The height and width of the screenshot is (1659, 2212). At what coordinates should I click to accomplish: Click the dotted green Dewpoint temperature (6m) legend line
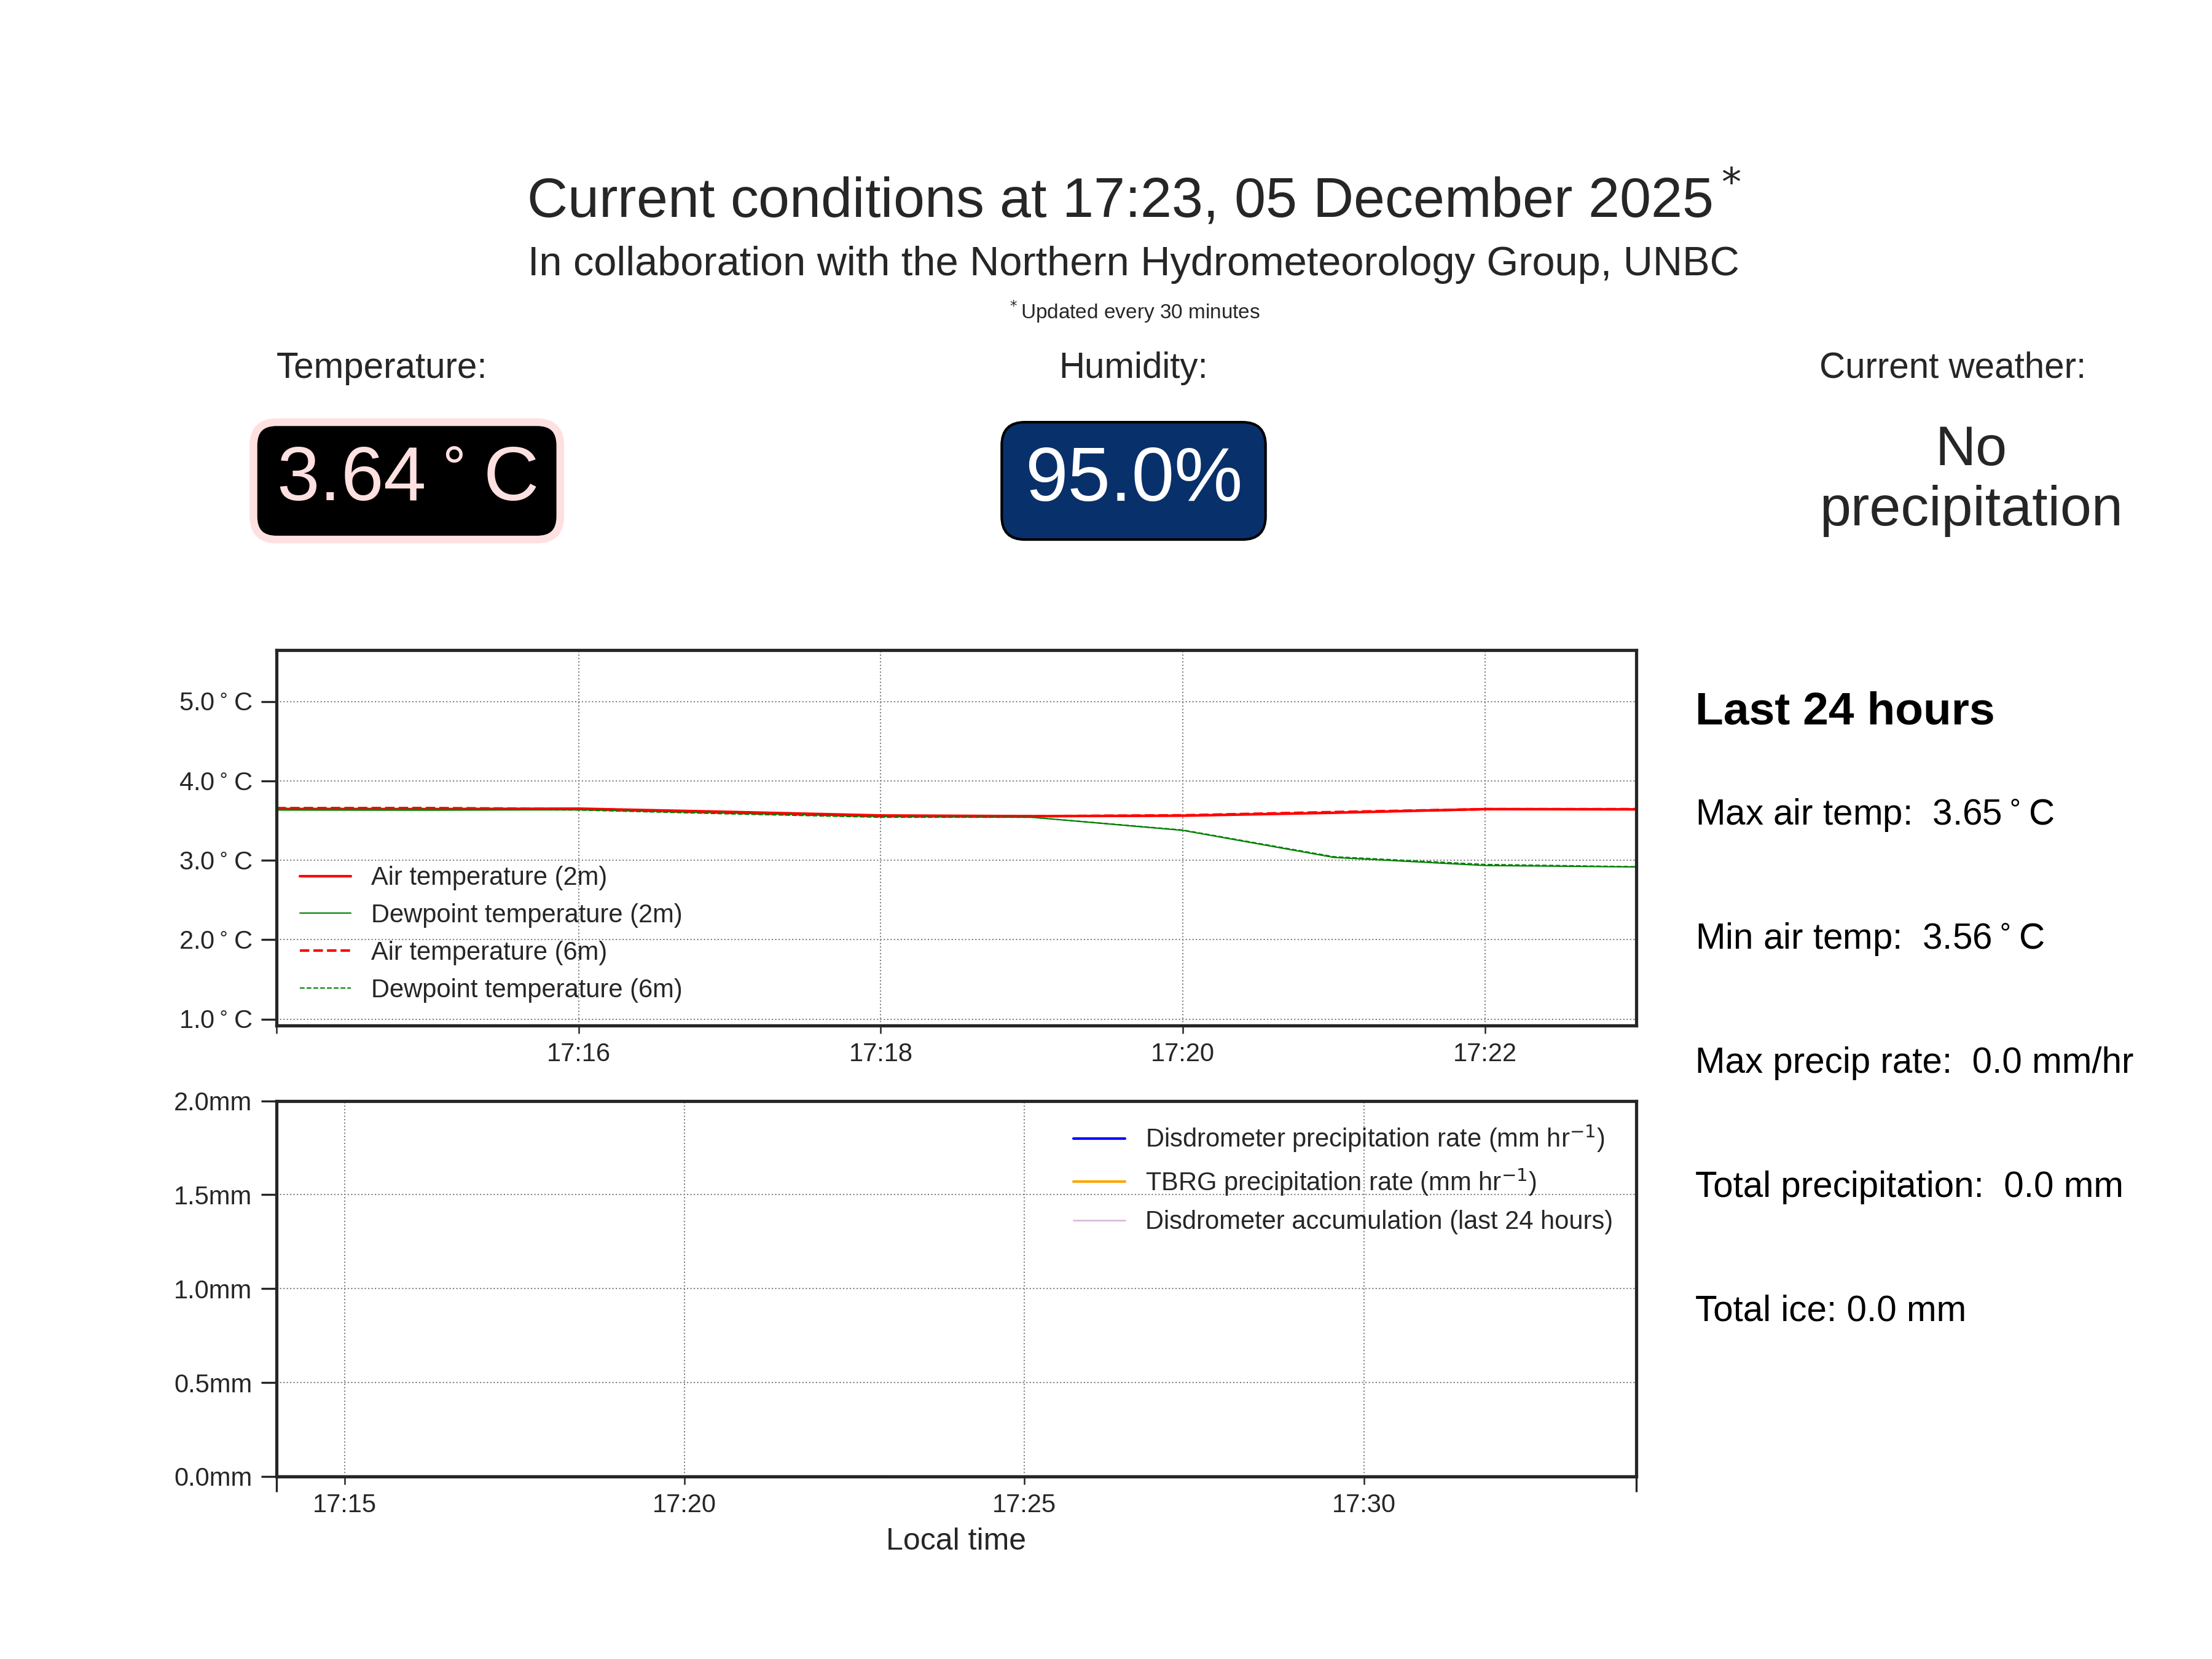pos(325,988)
